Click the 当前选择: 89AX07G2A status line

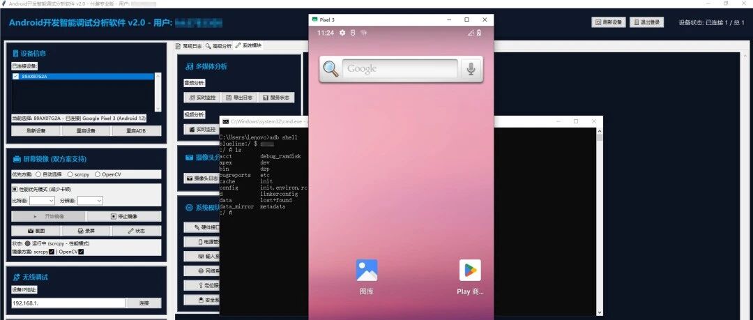(x=79, y=119)
